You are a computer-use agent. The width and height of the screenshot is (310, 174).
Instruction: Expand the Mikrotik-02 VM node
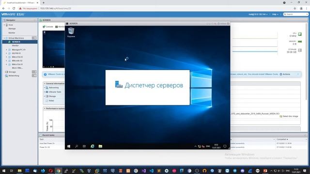coord(6,61)
